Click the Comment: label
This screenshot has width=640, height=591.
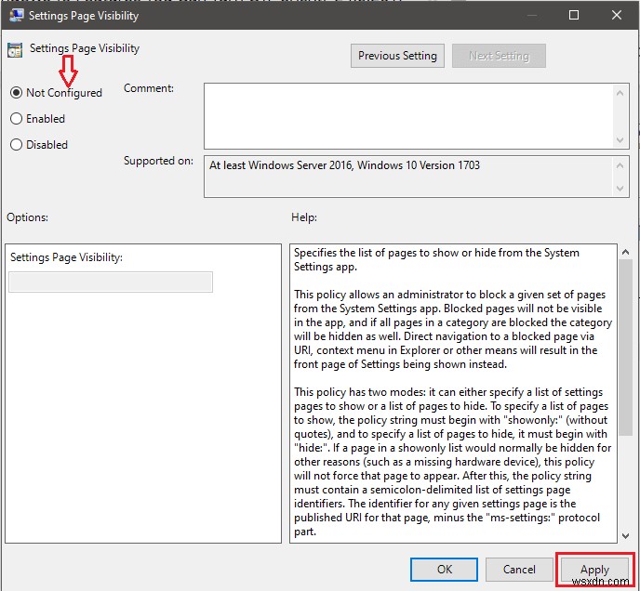[149, 88]
